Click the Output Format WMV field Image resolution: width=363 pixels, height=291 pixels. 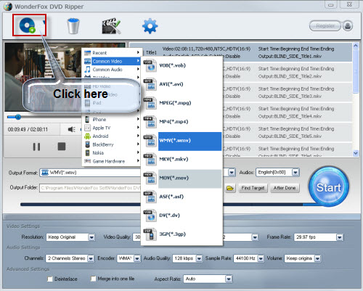point(90,173)
